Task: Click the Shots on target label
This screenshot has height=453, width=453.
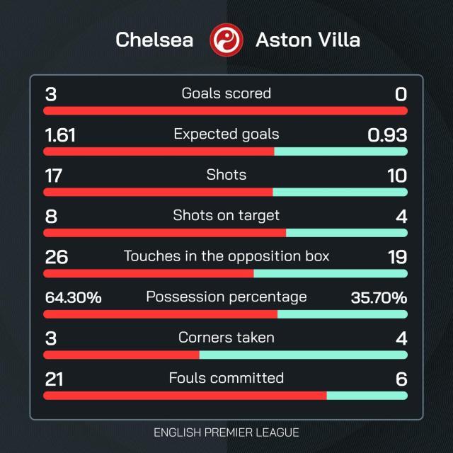Action: pos(226,215)
